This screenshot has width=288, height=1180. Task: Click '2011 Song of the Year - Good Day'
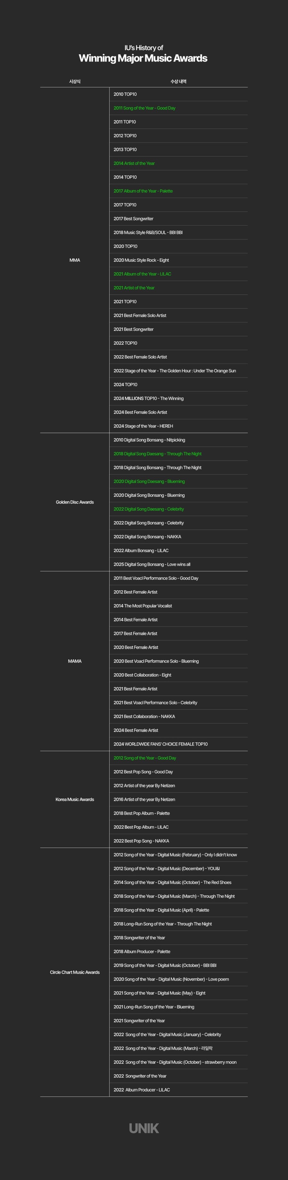(145, 108)
